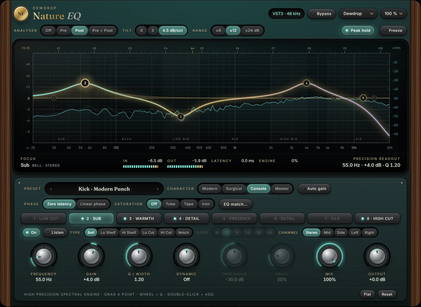Image resolution: width=421 pixels, height=307 pixels.
Task: Click the Frequency knob
Action: click(x=44, y=256)
